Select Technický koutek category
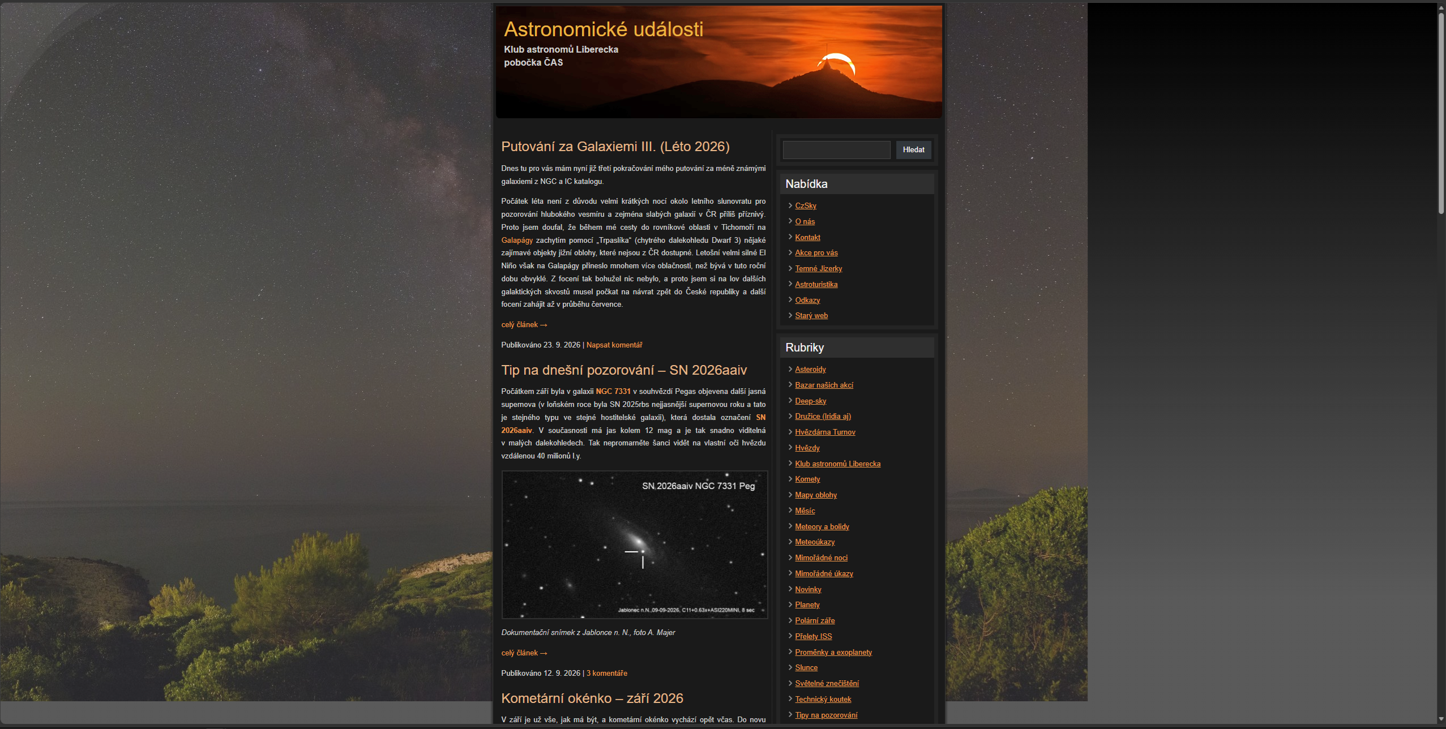 823,700
